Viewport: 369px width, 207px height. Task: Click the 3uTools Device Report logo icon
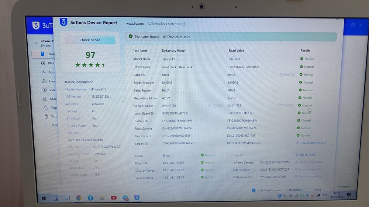63,22
